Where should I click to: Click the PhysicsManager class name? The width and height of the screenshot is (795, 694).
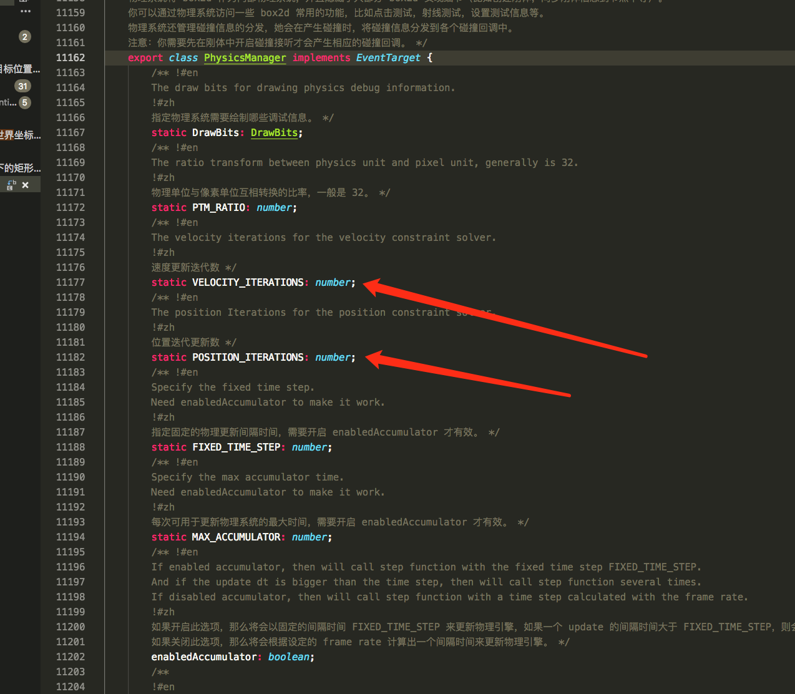point(245,57)
